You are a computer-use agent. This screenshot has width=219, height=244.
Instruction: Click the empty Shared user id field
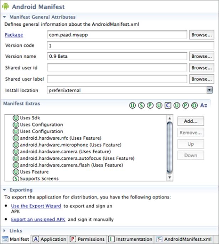(117, 68)
